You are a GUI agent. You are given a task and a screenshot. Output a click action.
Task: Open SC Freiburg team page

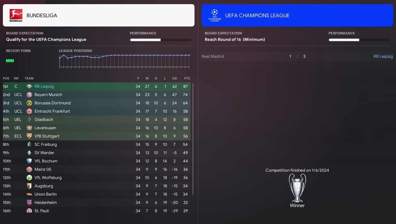point(45,145)
